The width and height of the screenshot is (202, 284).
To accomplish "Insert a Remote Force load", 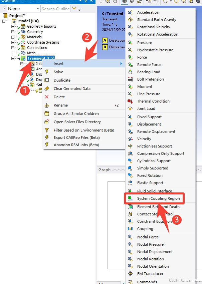I will tap(161, 65).
